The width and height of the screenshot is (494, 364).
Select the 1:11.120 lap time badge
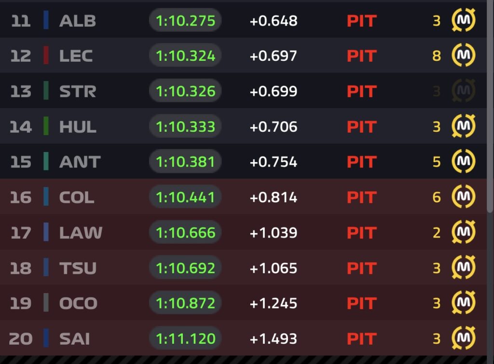click(x=186, y=338)
